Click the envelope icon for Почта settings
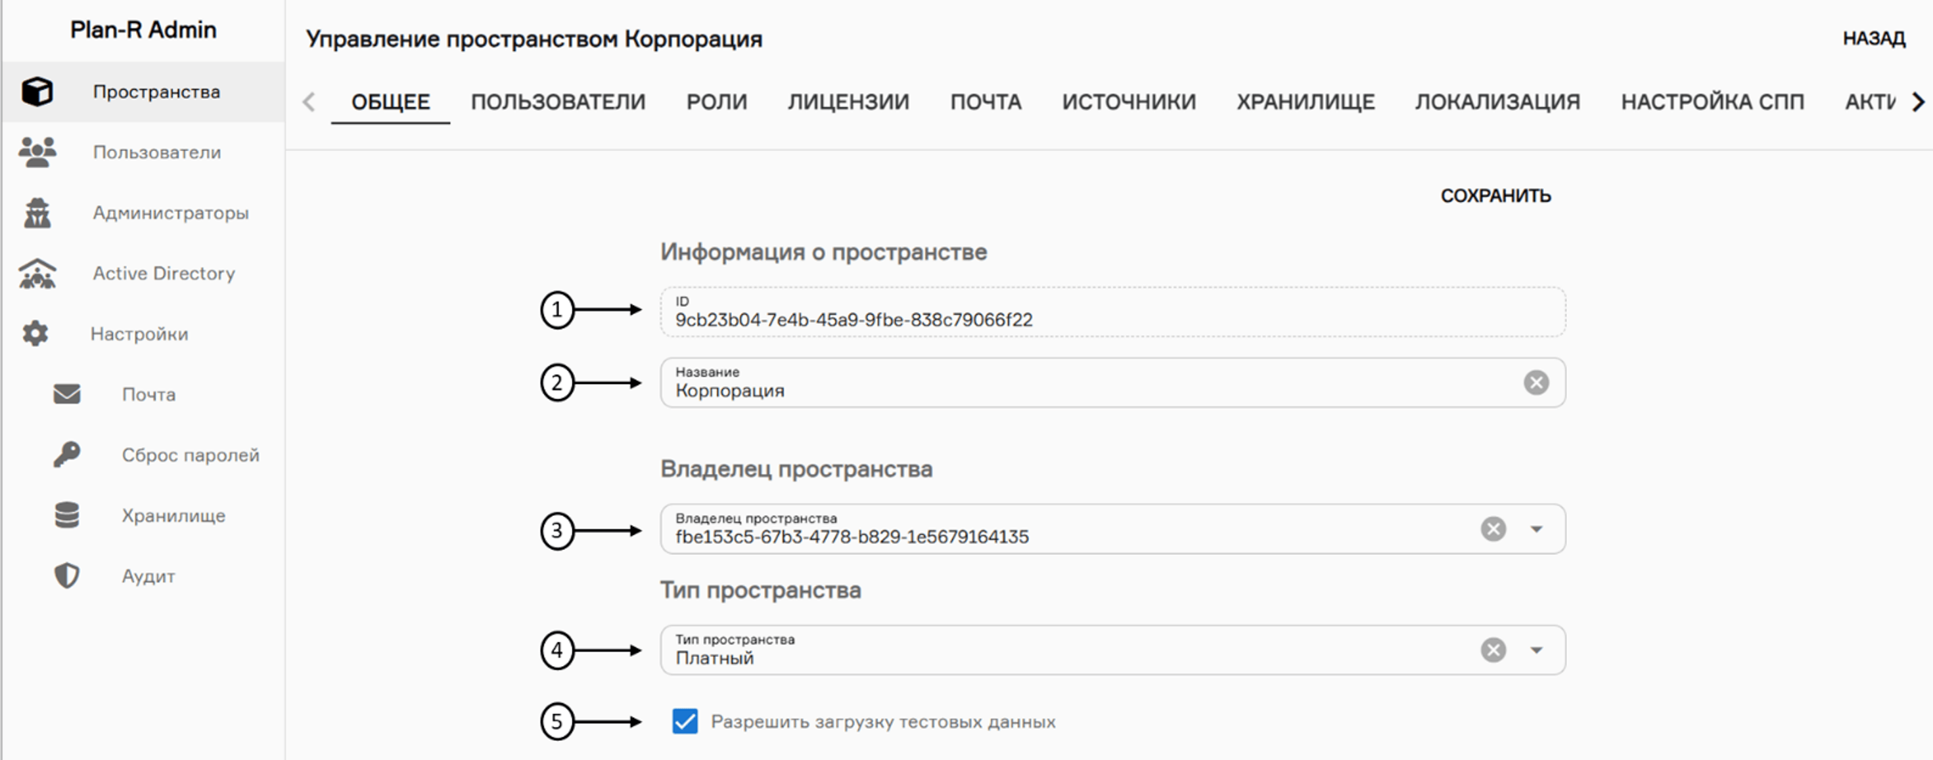The width and height of the screenshot is (1933, 760). pyautogui.click(x=67, y=394)
